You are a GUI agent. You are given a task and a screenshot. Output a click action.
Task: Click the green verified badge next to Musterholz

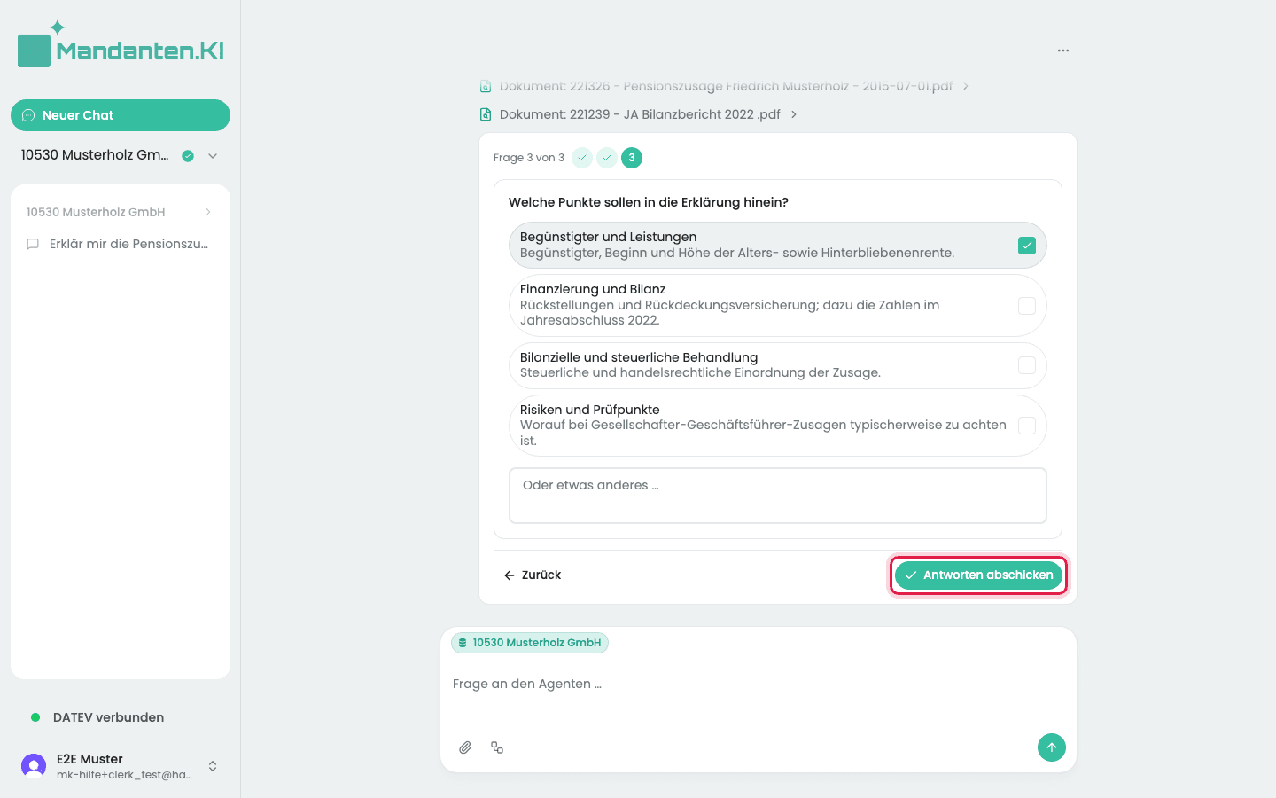(x=188, y=156)
